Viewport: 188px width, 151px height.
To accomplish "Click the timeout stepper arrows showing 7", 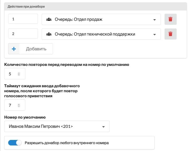I will click(x=19, y=105).
